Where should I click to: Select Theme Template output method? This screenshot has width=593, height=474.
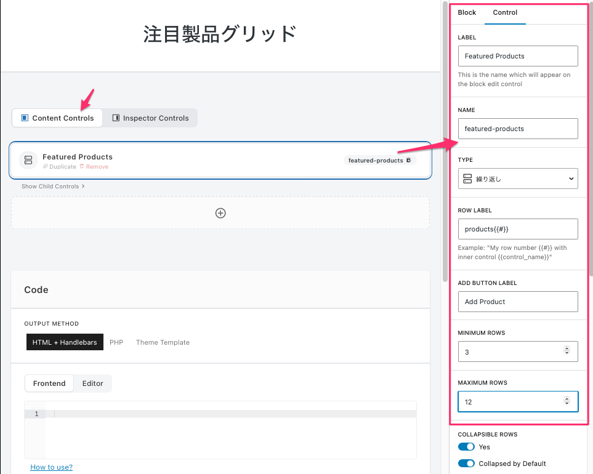163,342
